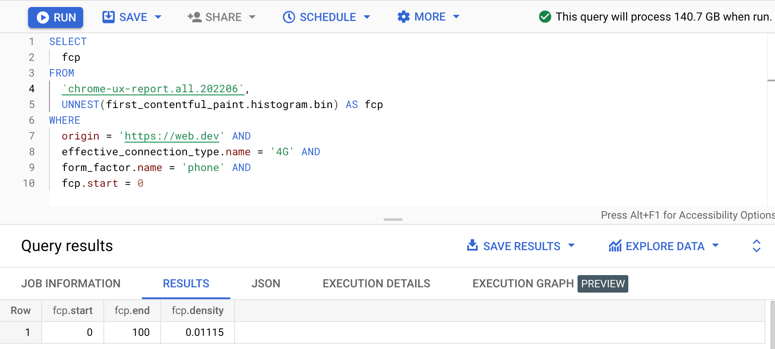Open the Execution Graph preview tab
The height and width of the screenshot is (349, 775).
(550, 283)
